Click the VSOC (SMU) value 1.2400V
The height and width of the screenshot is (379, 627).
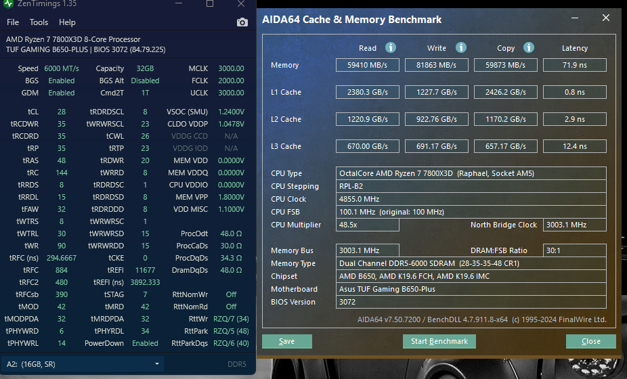point(231,112)
